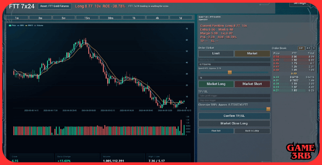Choose the 1h timeframe

[134, 18]
